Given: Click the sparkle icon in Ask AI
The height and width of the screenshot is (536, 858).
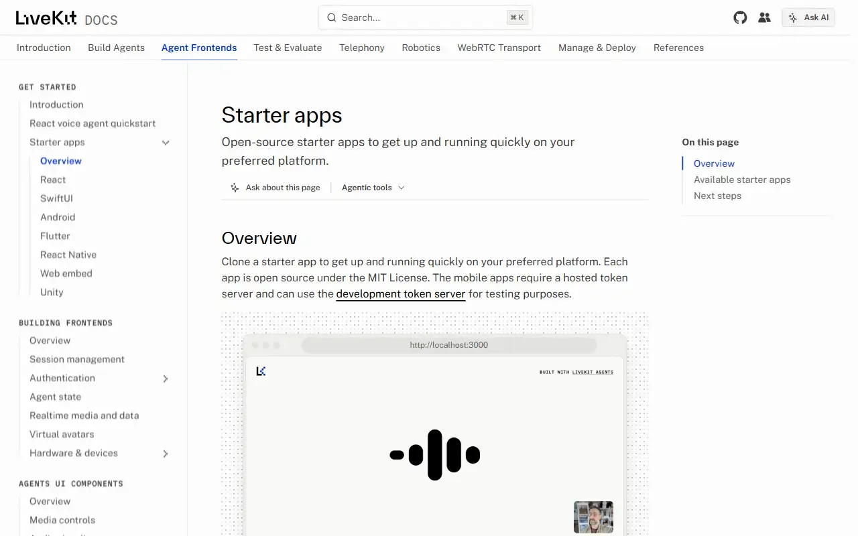Looking at the screenshot, I should tap(794, 17).
